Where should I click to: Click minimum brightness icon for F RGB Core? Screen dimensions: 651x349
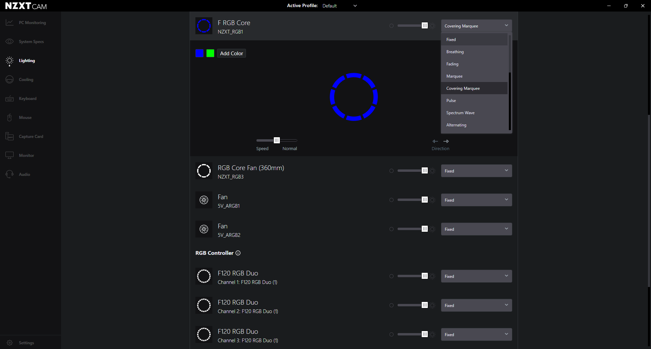(391, 26)
